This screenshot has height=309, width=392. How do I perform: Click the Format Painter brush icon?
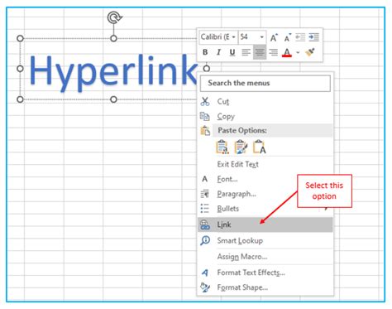pyautogui.click(x=310, y=52)
